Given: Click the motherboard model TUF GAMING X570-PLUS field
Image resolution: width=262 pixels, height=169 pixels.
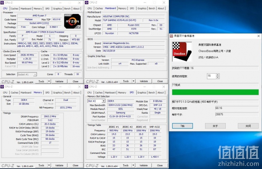Looking at the screenshot, I should coord(122,20).
